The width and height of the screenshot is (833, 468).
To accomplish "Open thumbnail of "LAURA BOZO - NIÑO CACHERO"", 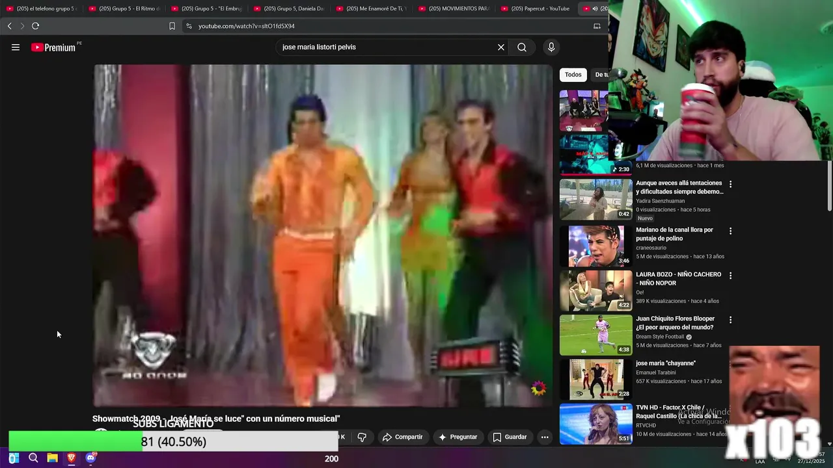I will tap(595, 291).
